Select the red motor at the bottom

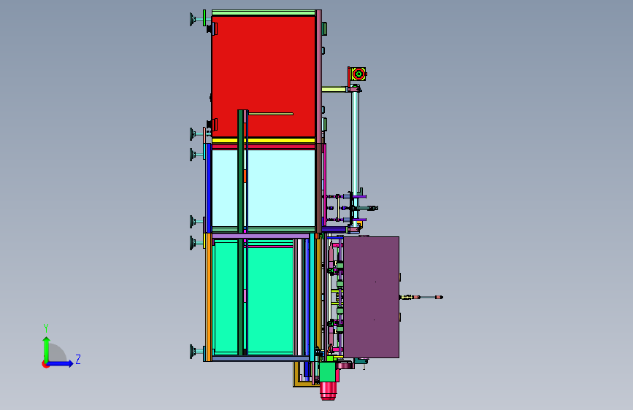pyautogui.click(x=329, y=391)
